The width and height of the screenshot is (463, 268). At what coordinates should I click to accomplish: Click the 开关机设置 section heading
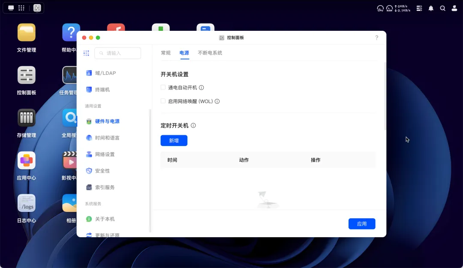click(174, 74)
